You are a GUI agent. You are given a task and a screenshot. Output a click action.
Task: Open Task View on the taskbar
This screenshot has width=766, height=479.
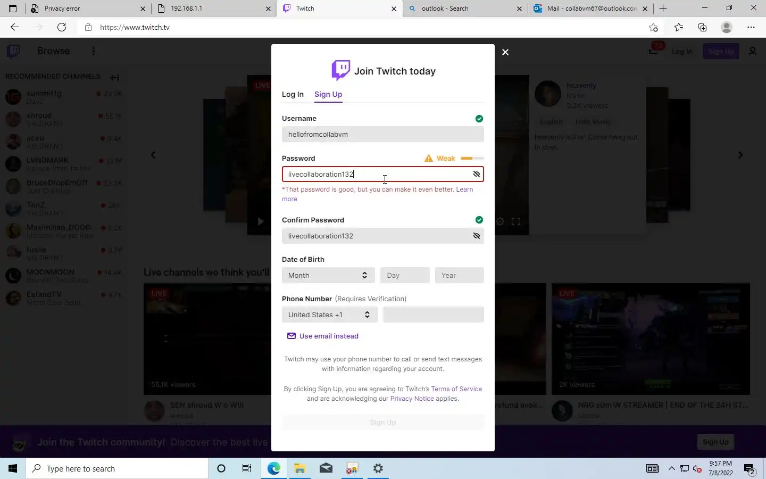247,468
